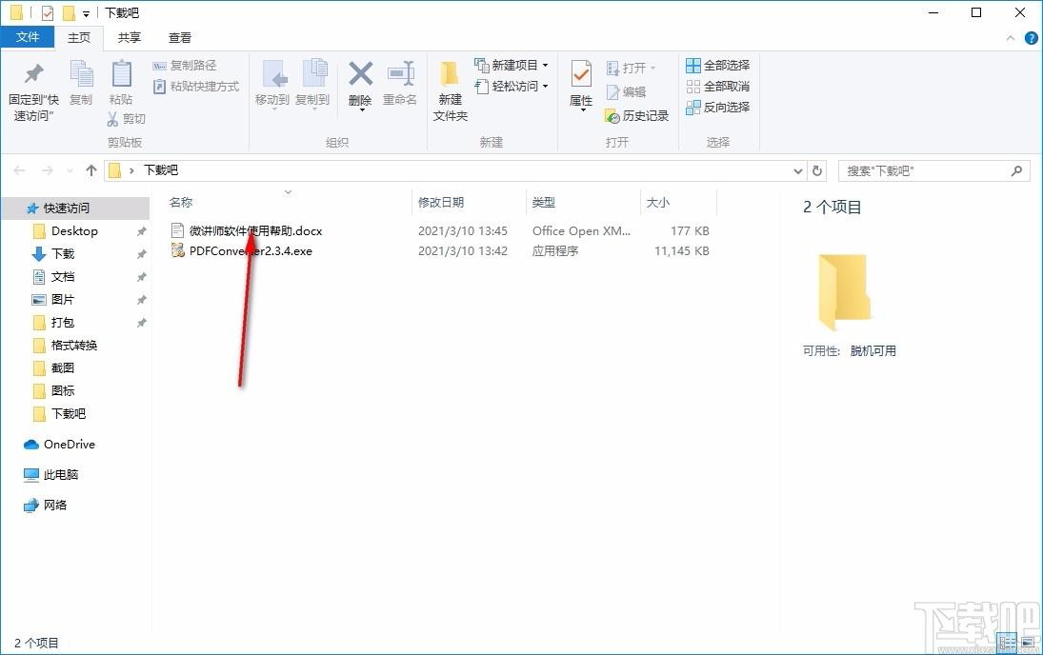Viewport: 1043px width, 655px height.
Task: Click Paste shortcut (粘贴快捷方式)
Action: 196,86
